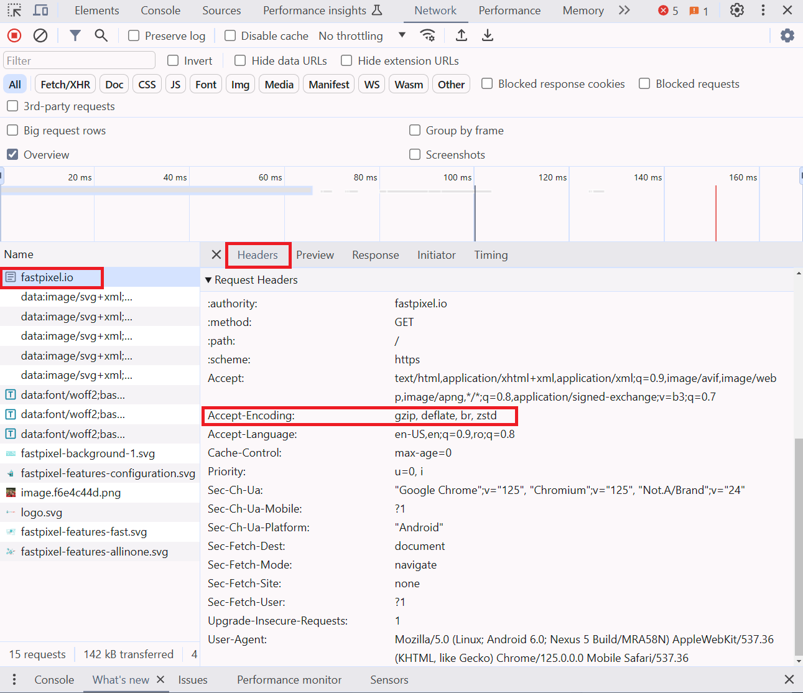Filter by Fetch/XHR requests
This screenshot has width=803, height=693.
[x=65, y=85]
